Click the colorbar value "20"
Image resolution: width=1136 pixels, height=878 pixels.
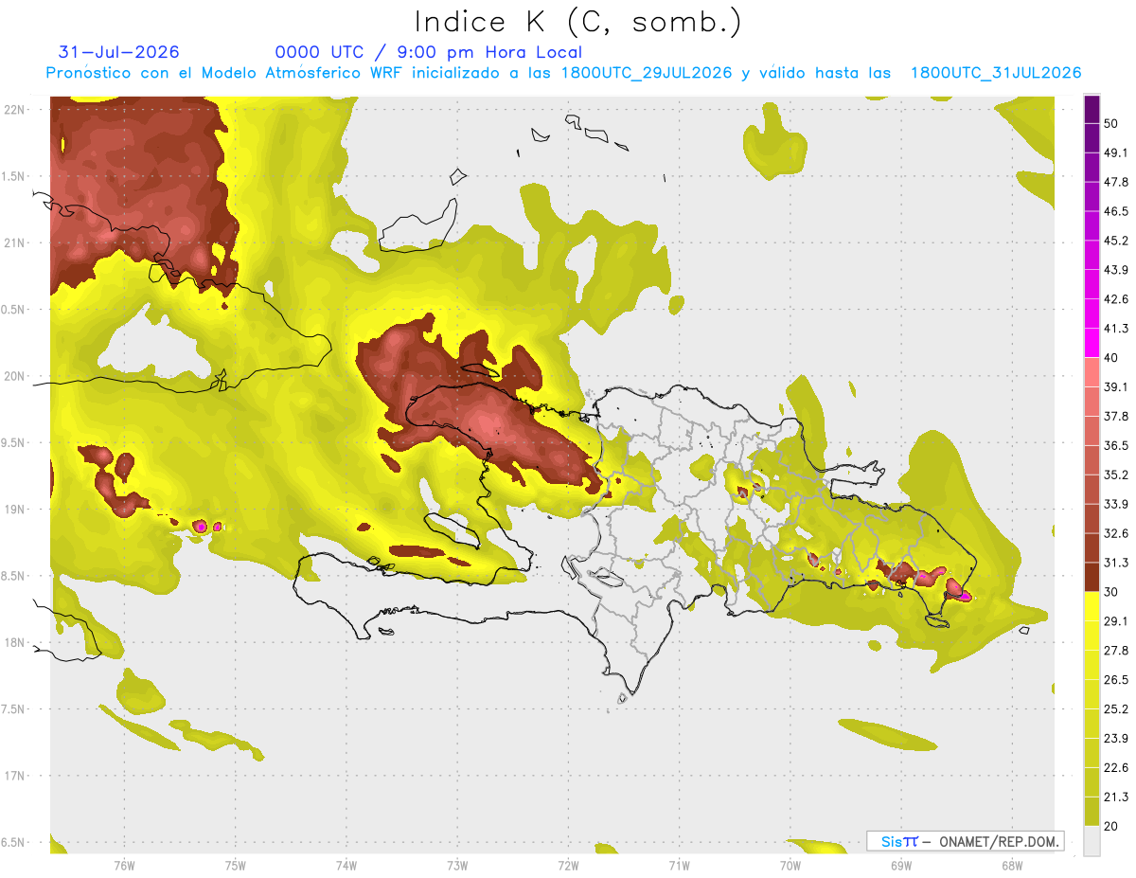[1111, 826]
